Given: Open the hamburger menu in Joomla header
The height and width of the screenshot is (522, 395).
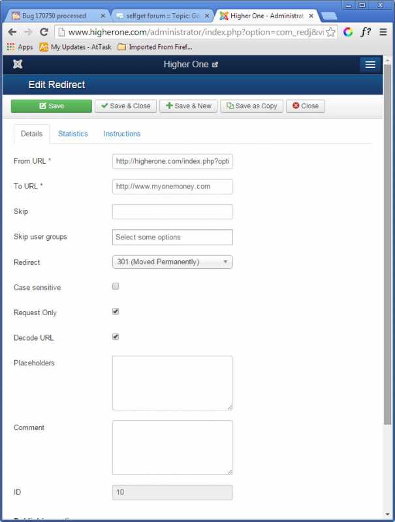Looking at the screenshot, I should [x=370, y=65].
